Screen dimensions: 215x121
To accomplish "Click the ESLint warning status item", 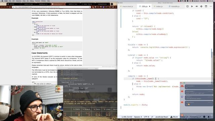I will click(x=174, y=117).
